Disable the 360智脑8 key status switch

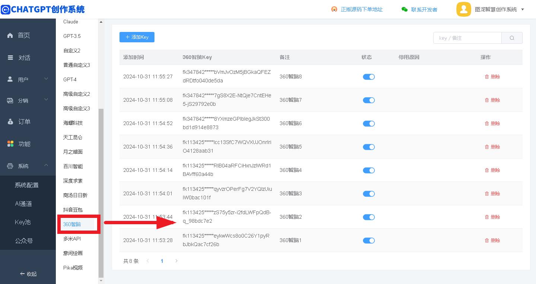click(x=369, y=77)
